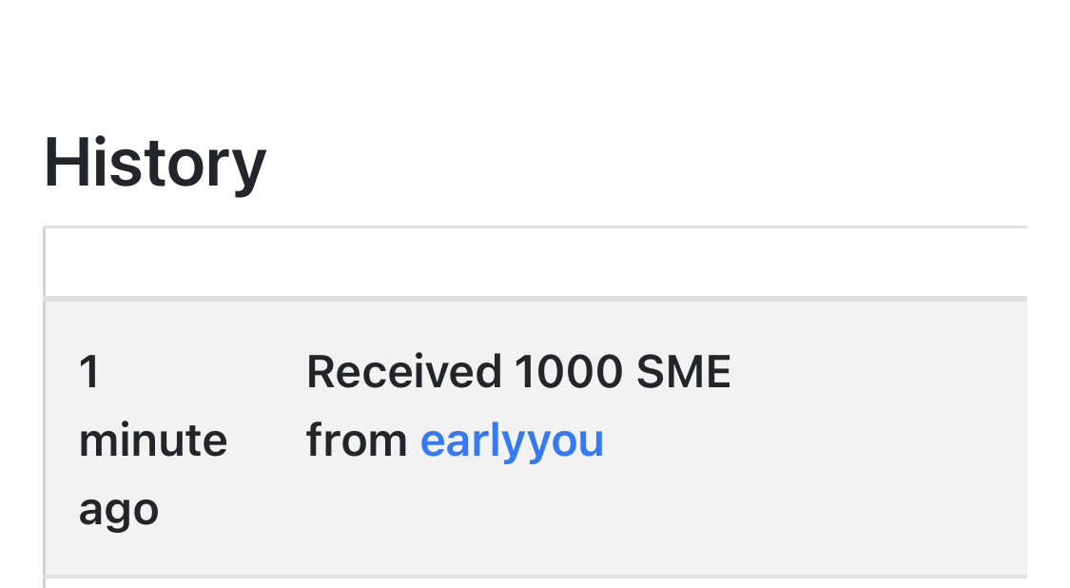Screen dimensions: 1070x588
Task: Click the History heading
Action: tap(155, 164)
